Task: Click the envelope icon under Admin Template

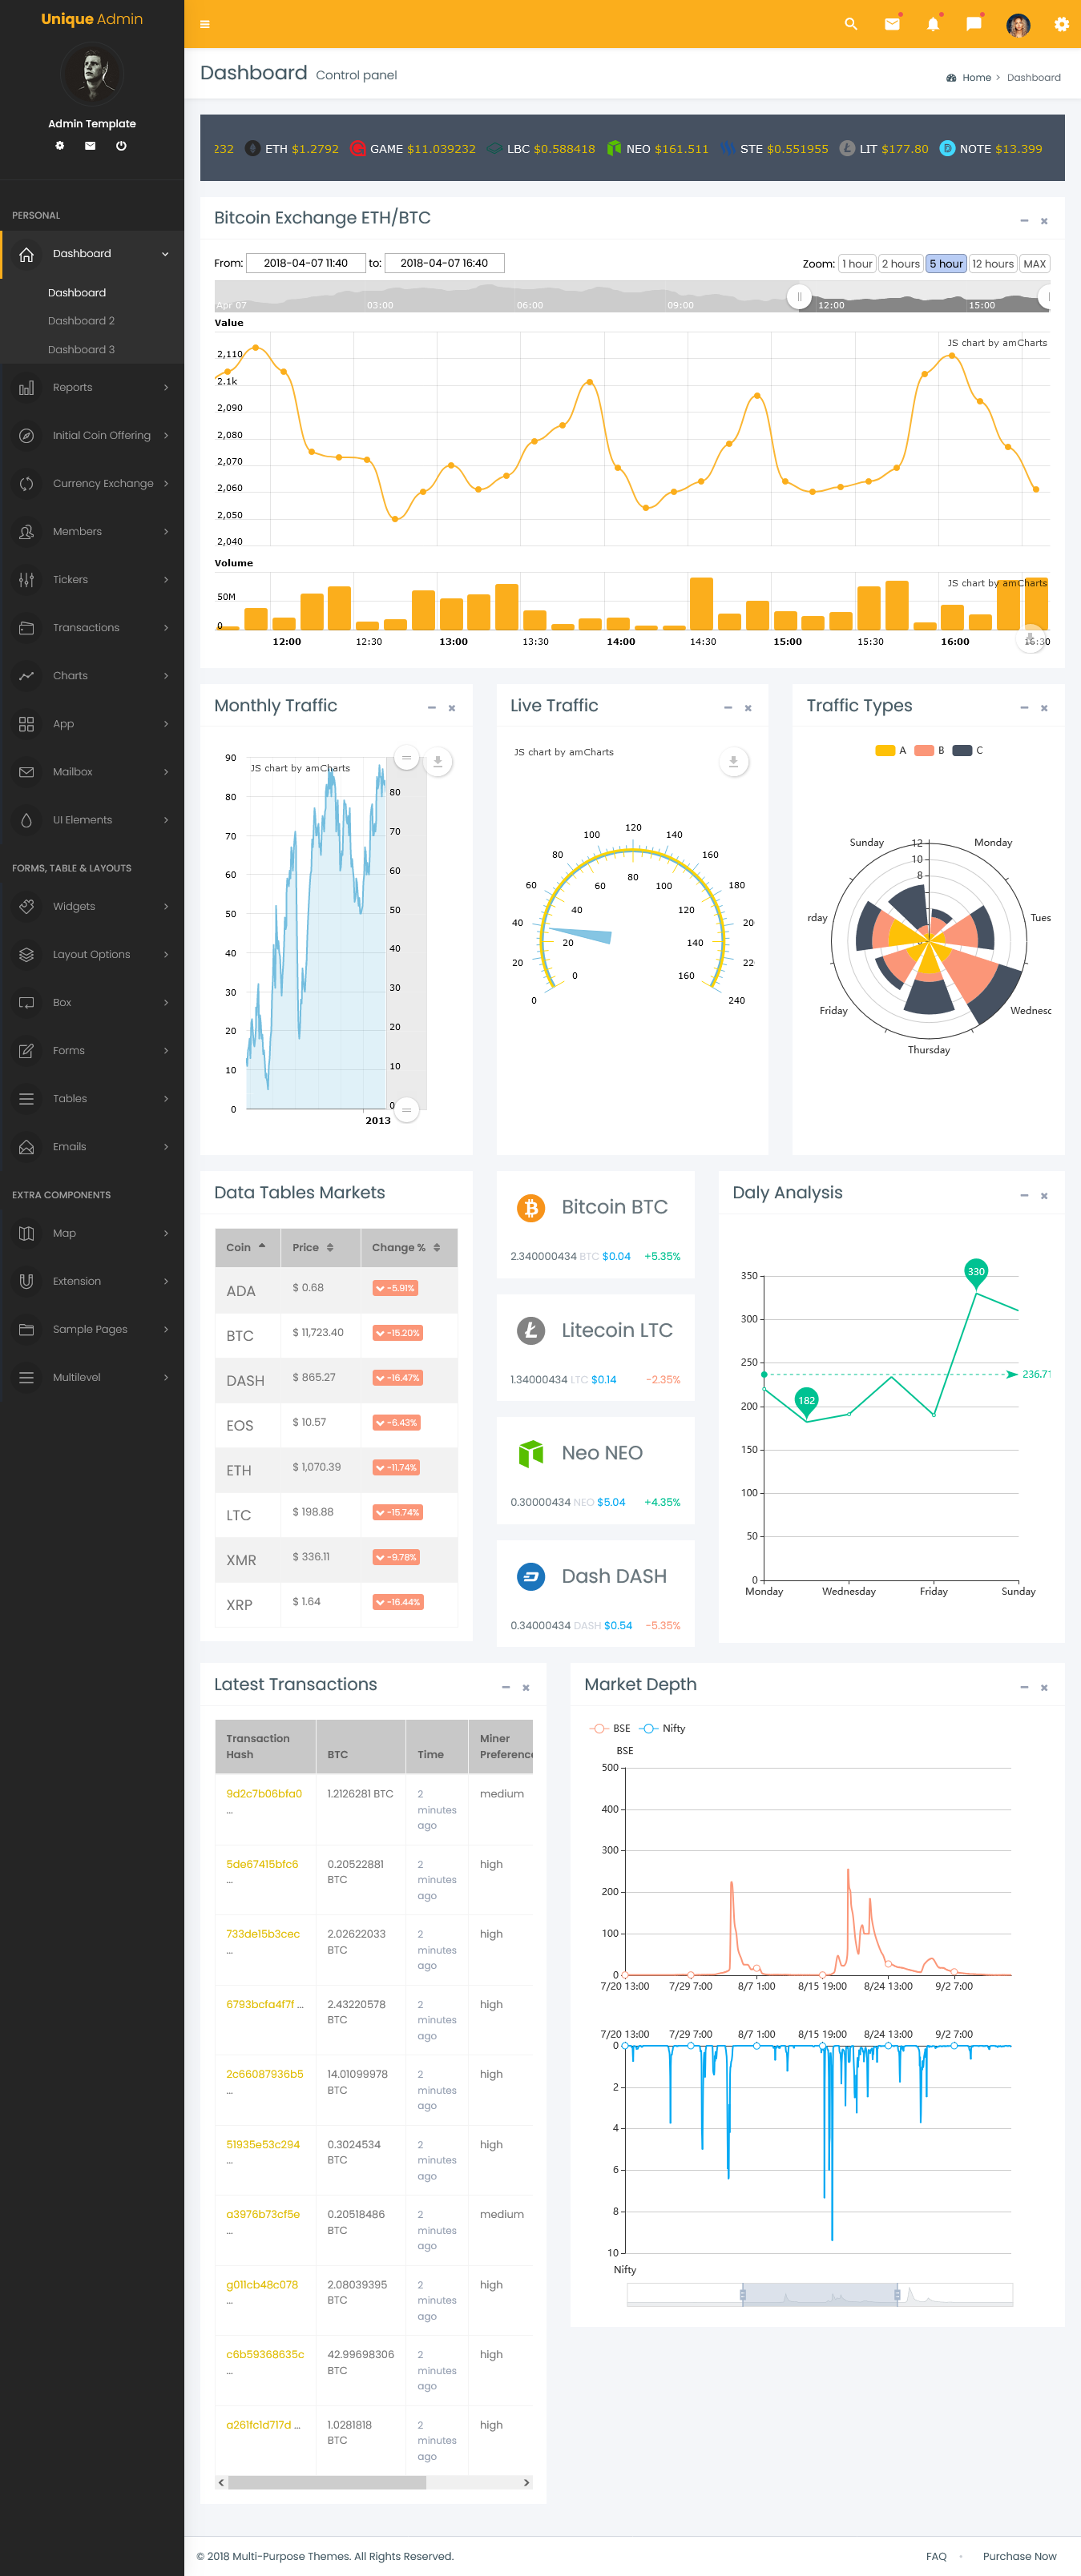Action: (x=90, y=146)
